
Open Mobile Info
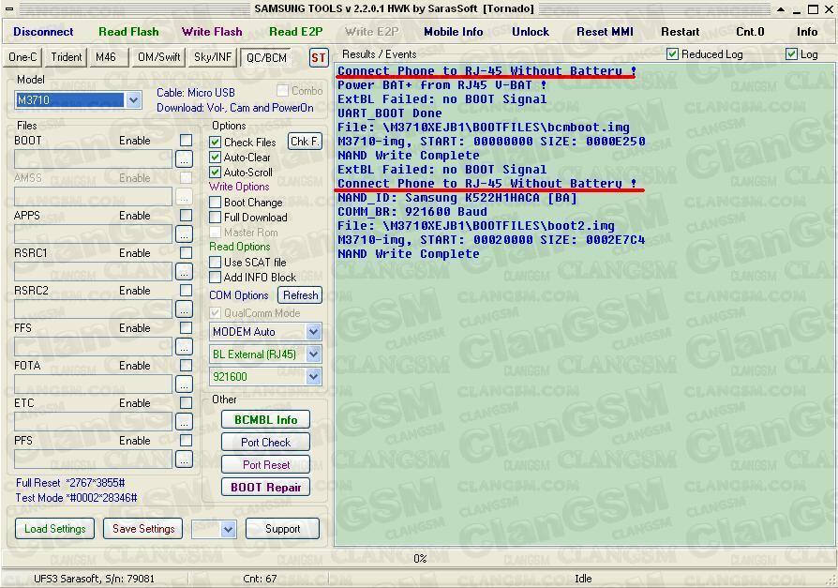coord(454,32)
